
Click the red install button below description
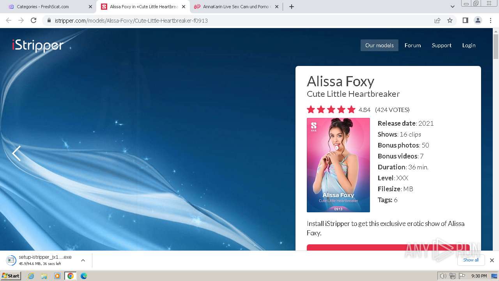(388, 247)
